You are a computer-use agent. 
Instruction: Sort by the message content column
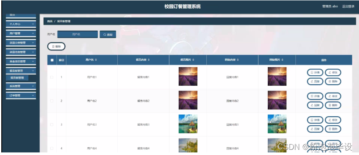(x=143, y=60)
